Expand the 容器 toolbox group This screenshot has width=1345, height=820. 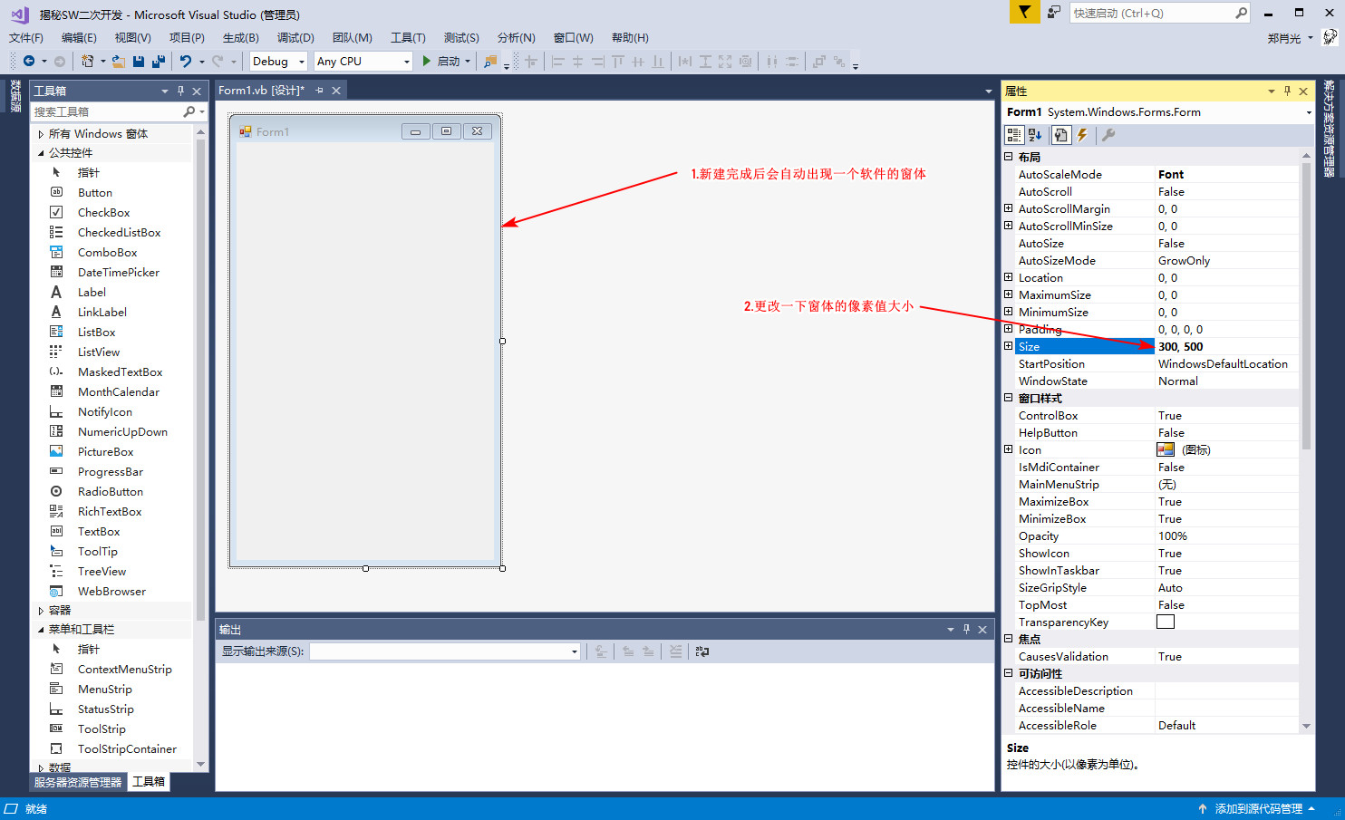tap(41, 611)
